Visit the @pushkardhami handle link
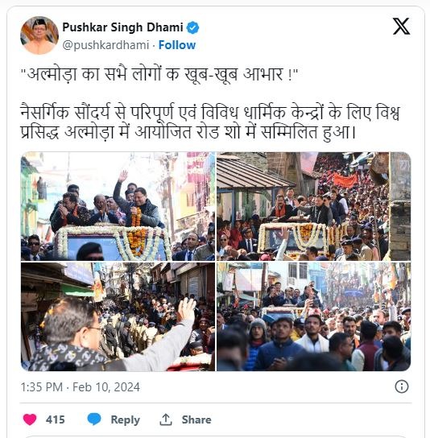Screen dimensions: 430x438 [x=106, y=45]
